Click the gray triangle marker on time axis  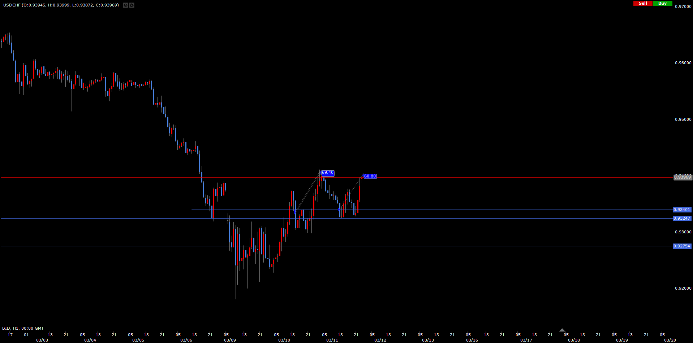(562, 330)
